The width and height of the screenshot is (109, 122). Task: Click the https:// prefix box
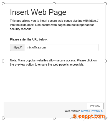tap(17, 47)
